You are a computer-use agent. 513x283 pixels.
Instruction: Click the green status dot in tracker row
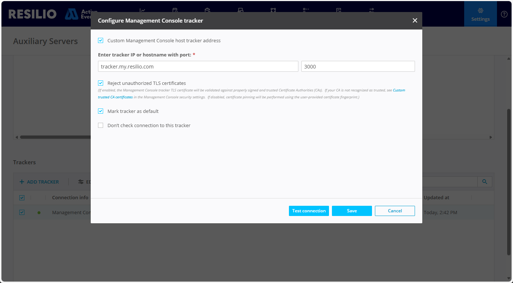39,212
